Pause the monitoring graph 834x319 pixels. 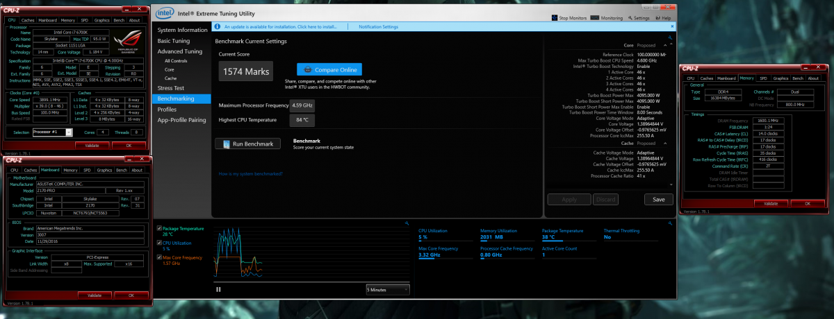pos(218,289)
